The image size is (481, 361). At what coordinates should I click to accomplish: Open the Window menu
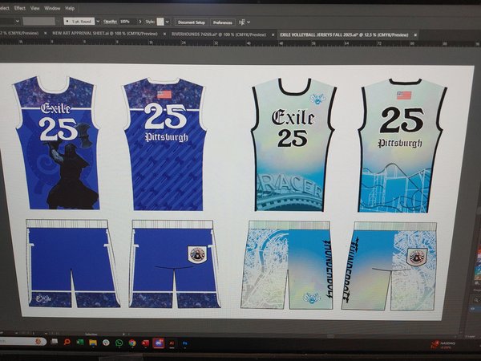click(x=52, y=8)
